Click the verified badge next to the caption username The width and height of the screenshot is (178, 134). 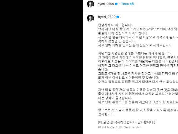[x=118, y=17]
